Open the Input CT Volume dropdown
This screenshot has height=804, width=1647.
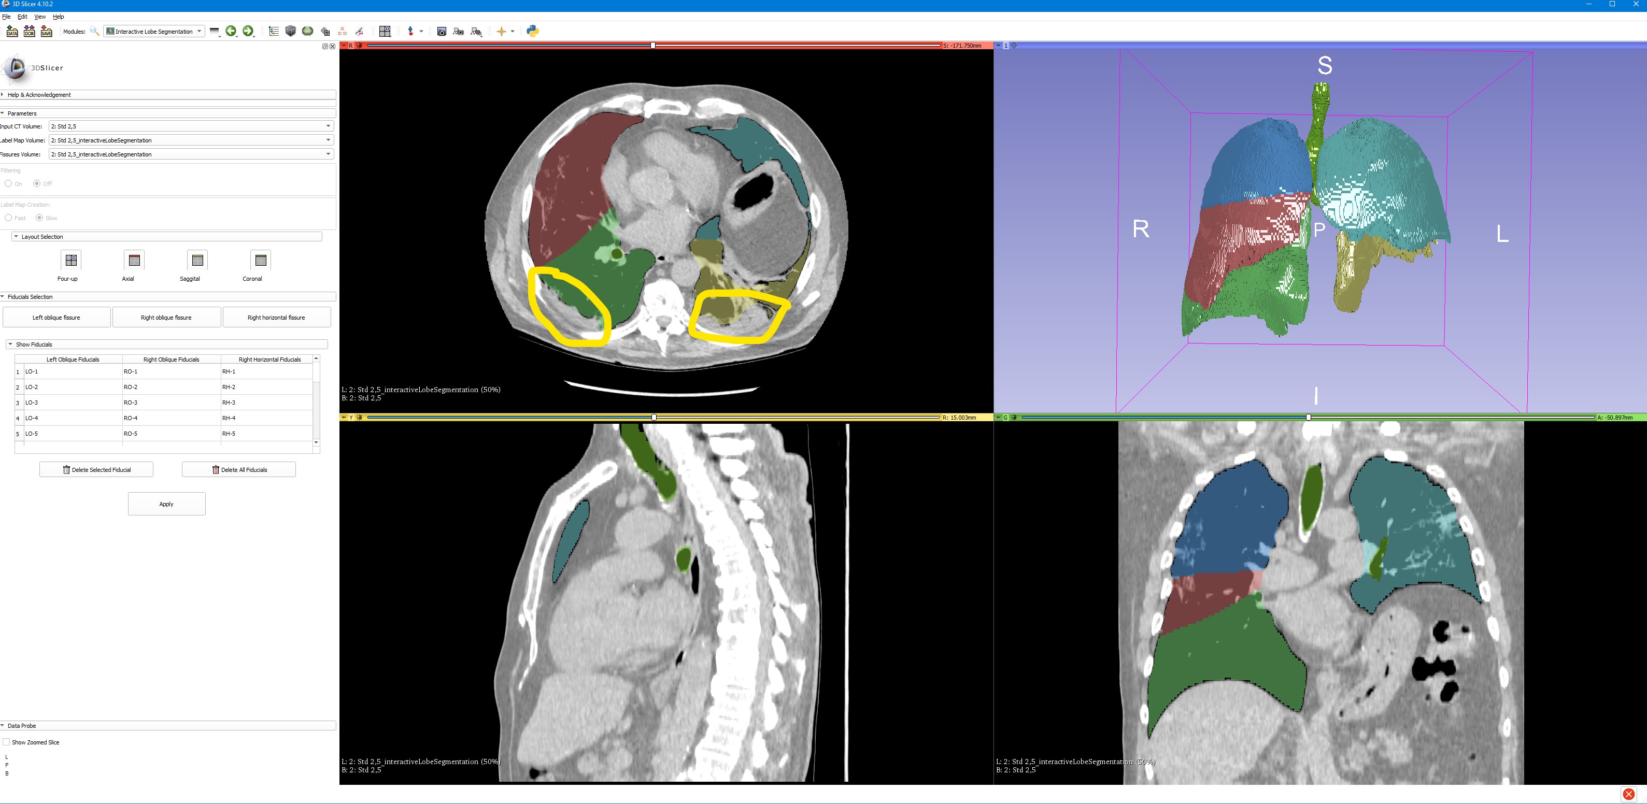point(191,126)
